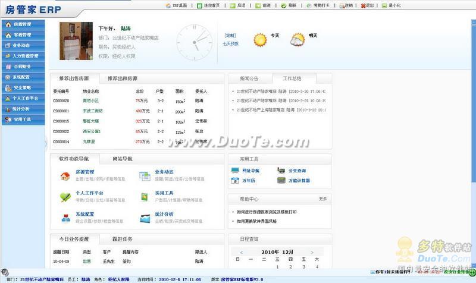This screenshot has height=283, width=476.
Task: Click 更多 in the help center
Action: click(x=322, y=199)
